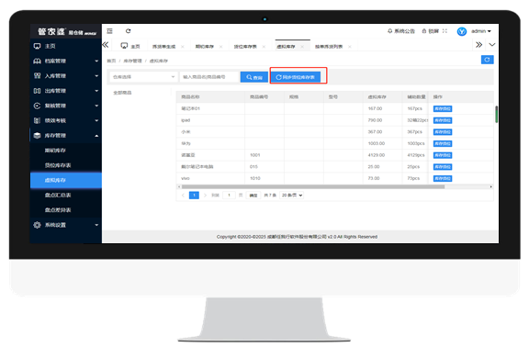Go to pagination page 1

tap(194, 196)
